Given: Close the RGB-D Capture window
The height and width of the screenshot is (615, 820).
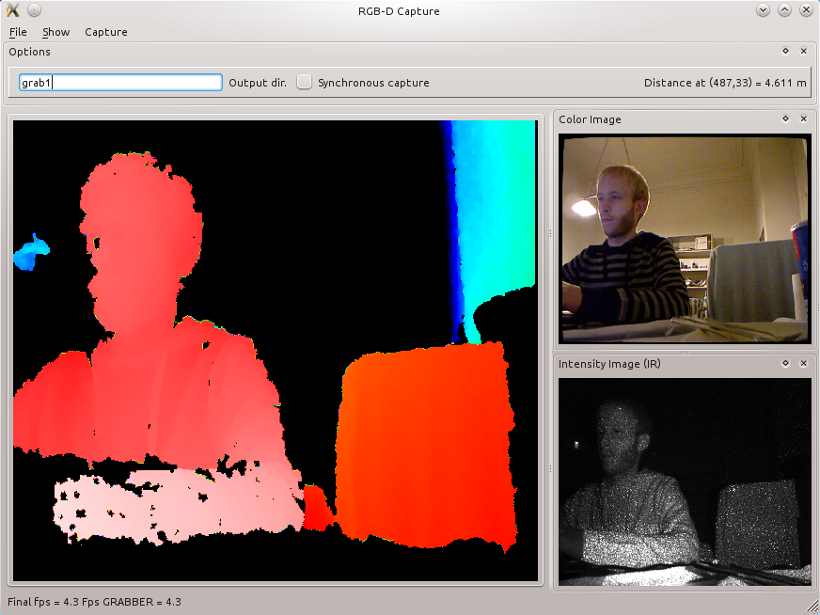Looking at the screenshot, I should point(806,10).
